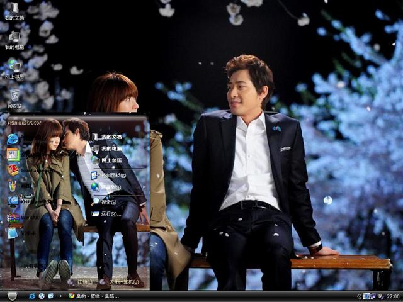This screenshot has height=302, width=403.
Task: Click the square blue quick launch icon
Action: [x=51, y=296]
